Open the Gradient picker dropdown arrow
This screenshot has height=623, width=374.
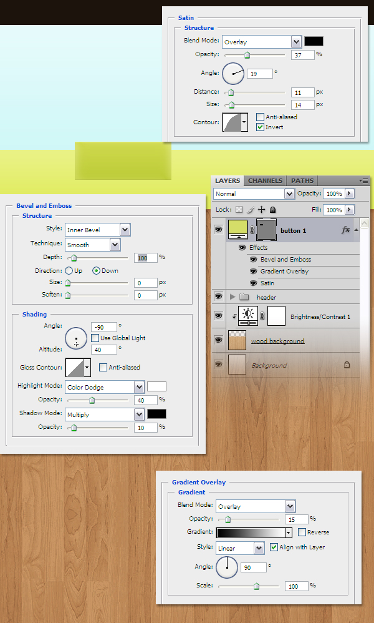tap(289, 532)
